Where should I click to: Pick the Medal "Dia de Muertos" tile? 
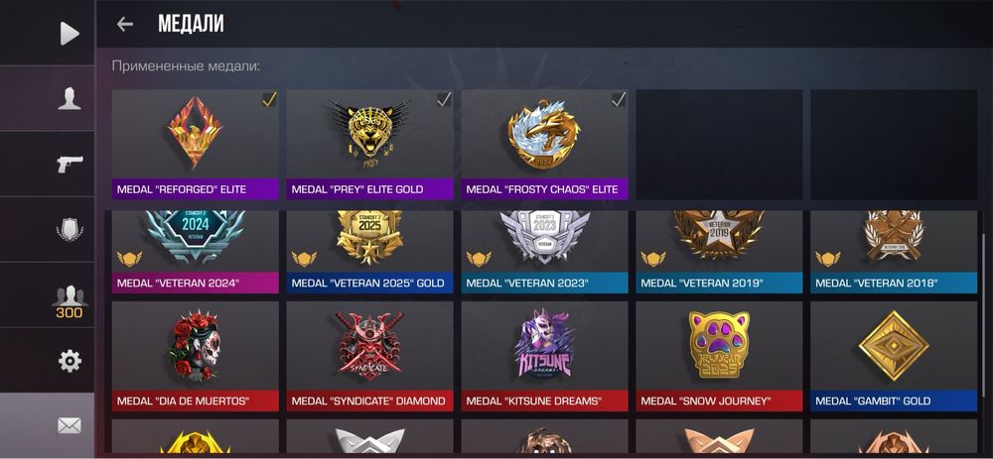pos(195,357)
